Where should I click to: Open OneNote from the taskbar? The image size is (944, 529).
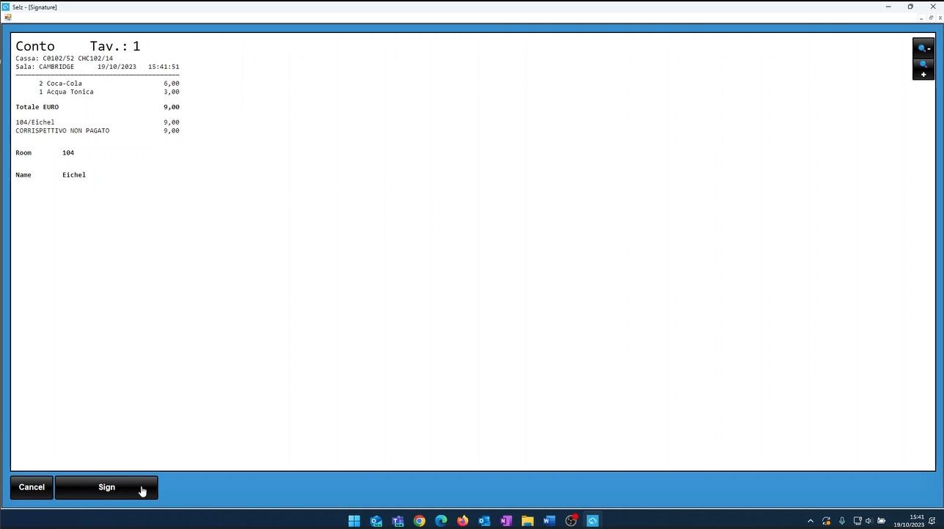pos(506,521)
